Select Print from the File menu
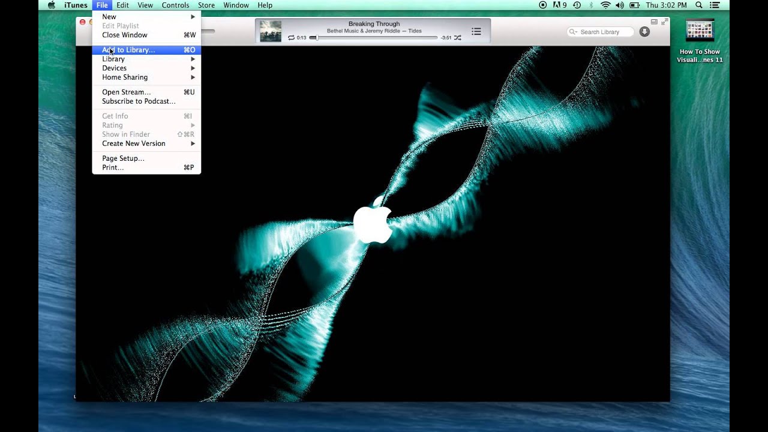Screen dimensions: 768x432 [146, 167]
